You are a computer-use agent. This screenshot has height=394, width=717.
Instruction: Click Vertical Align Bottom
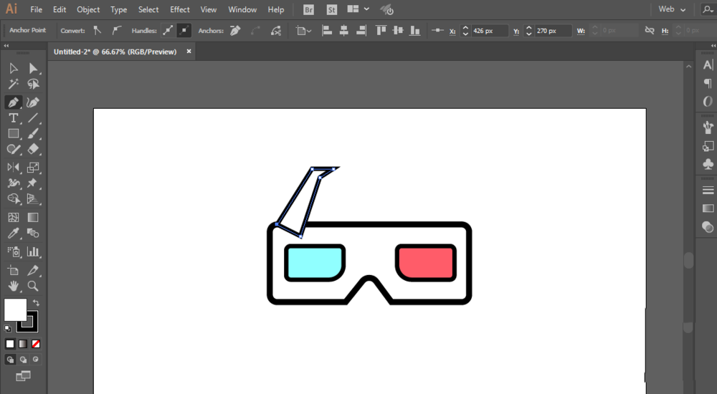pyautogui.click(x=414, y=31)
